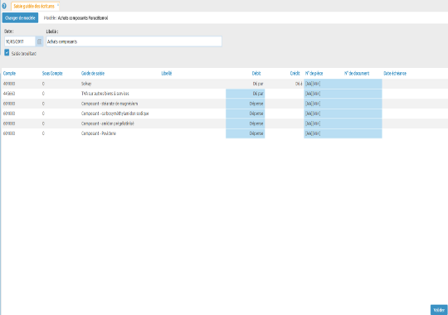Click the Débit field for stéarate de magnésium
This screenshot has width=448, height=315.
tap(245, 104)
